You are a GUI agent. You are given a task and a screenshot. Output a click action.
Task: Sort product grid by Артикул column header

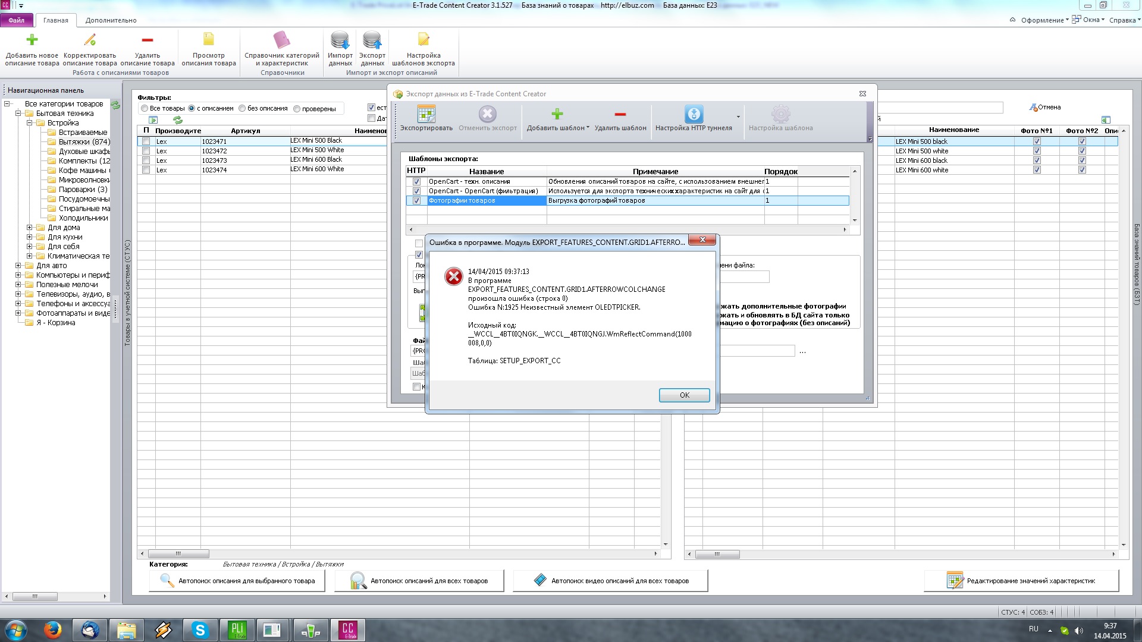[245, 131]
